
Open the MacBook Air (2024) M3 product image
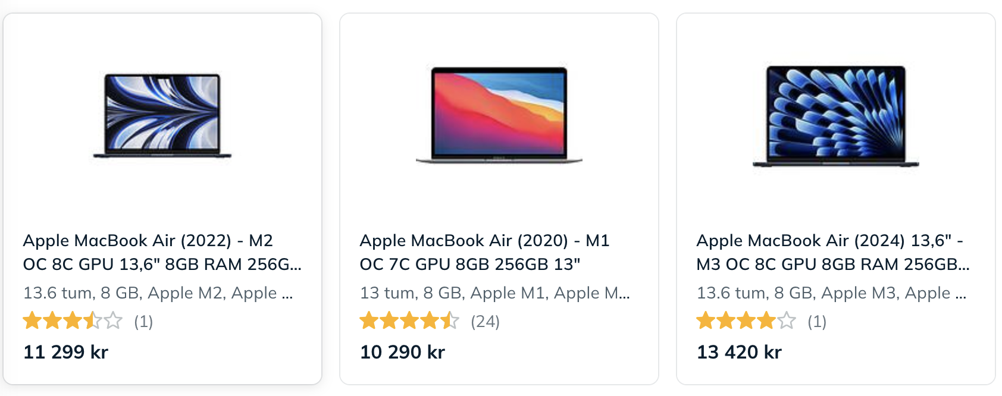(x=835, y=116)
